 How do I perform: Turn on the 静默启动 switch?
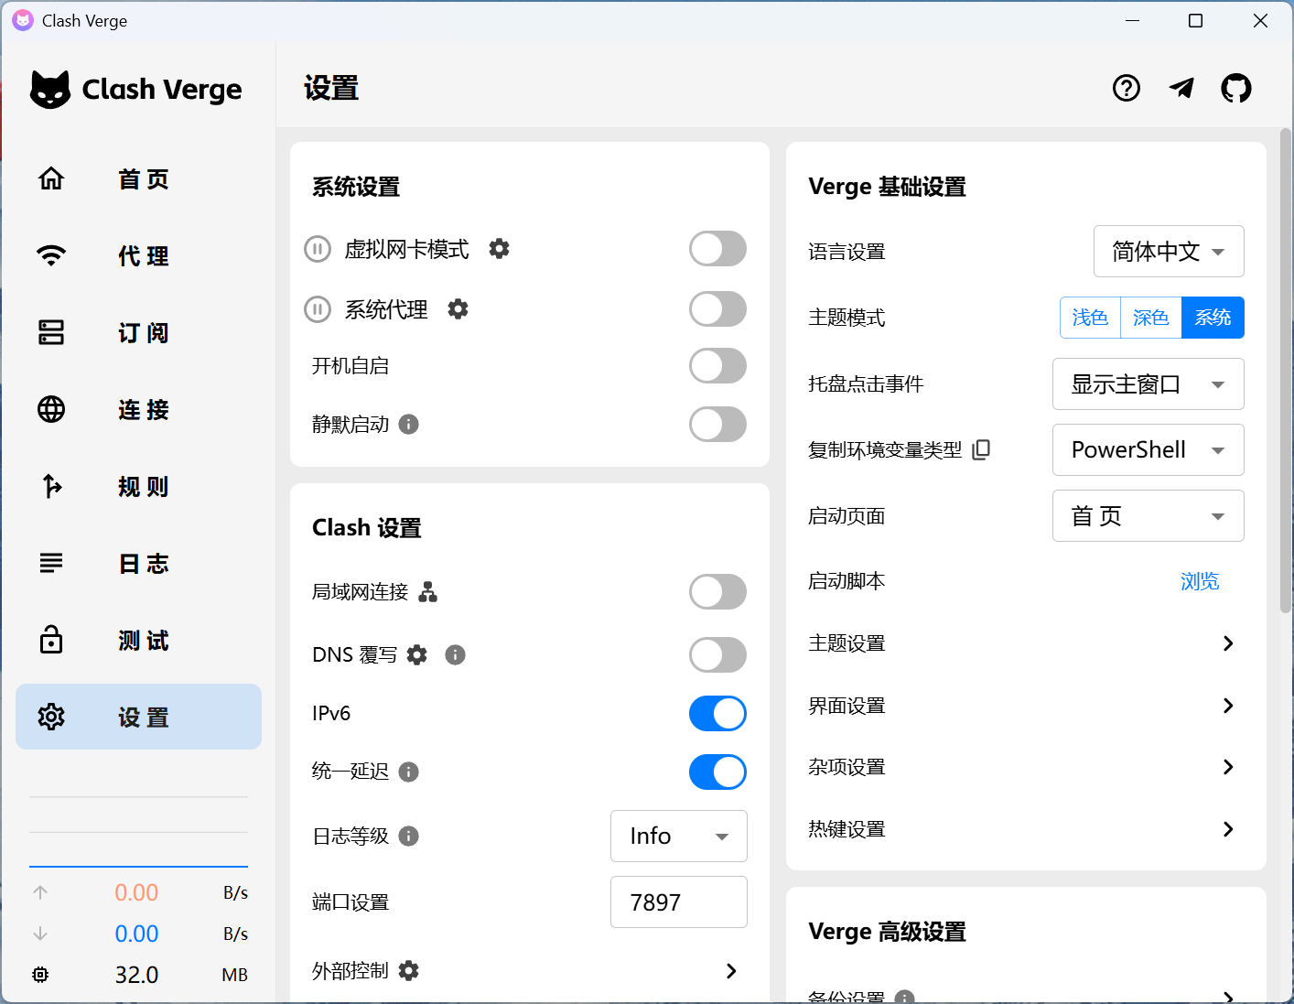[x=717, y=425]
